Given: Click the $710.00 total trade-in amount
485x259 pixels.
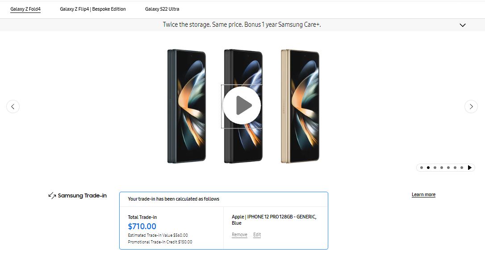Looking at the screenshot, I should [142, 226].
